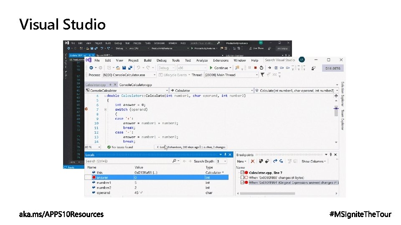401x225 pixels.
Task: Click the Continue button
Action: tap(219, 68)
